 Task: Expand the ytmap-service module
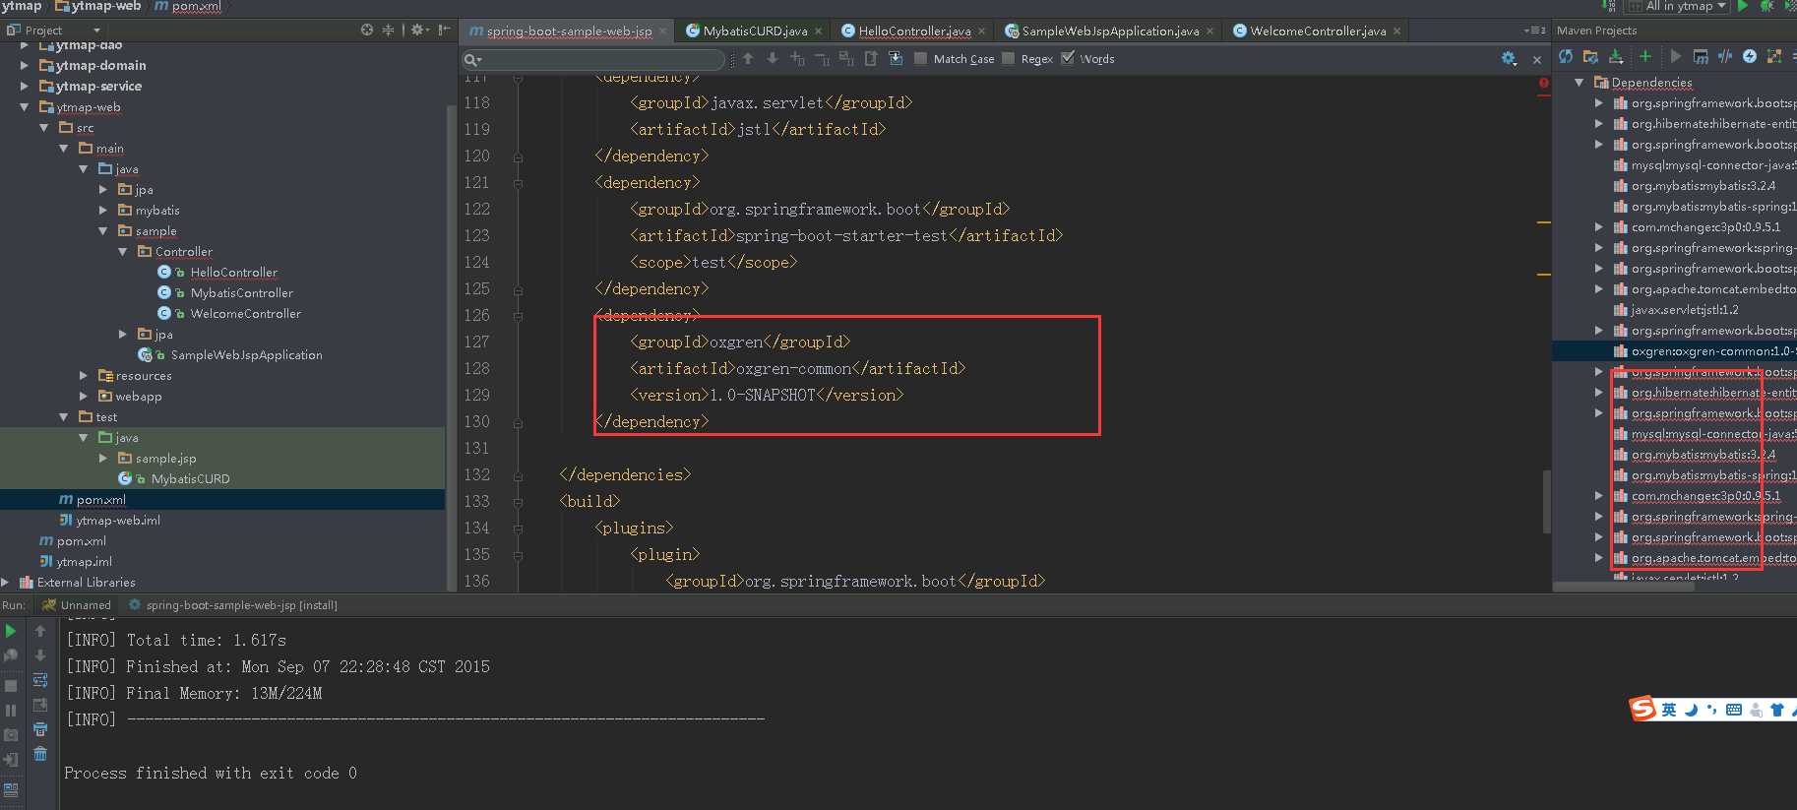pos(25,87)
